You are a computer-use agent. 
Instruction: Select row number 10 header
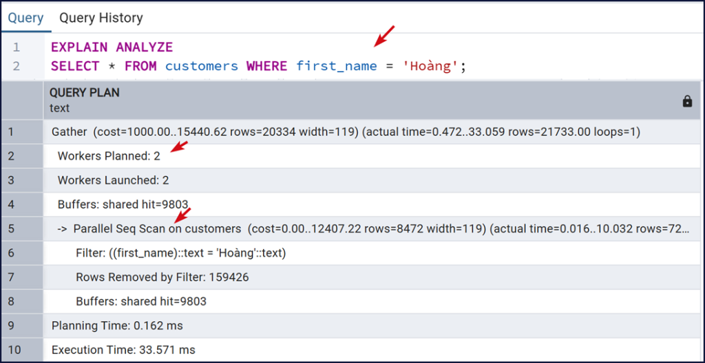(x=22, y=350)
